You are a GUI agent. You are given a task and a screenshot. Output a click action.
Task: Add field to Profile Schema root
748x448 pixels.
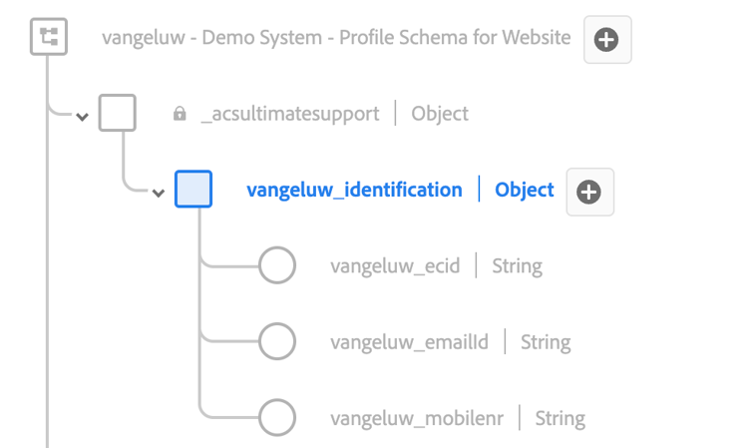(606, 40)
